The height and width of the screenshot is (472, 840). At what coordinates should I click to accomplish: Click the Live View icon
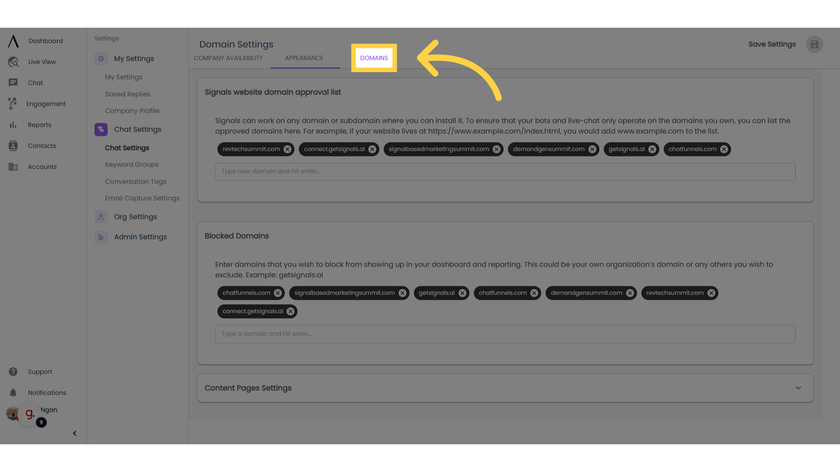[13, 62]
